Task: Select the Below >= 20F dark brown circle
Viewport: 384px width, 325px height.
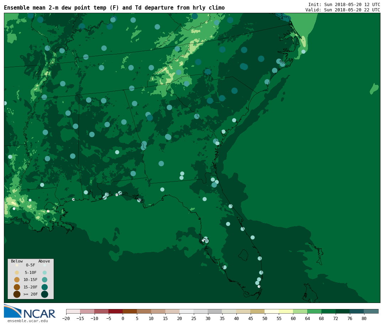Action: pos(17,294)
